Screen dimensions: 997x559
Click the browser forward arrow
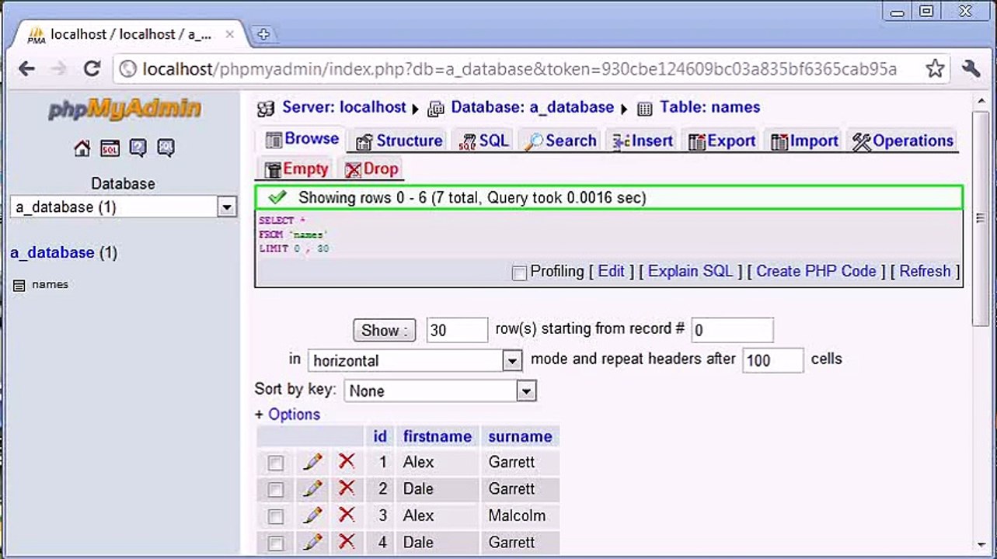coord(59,69)
